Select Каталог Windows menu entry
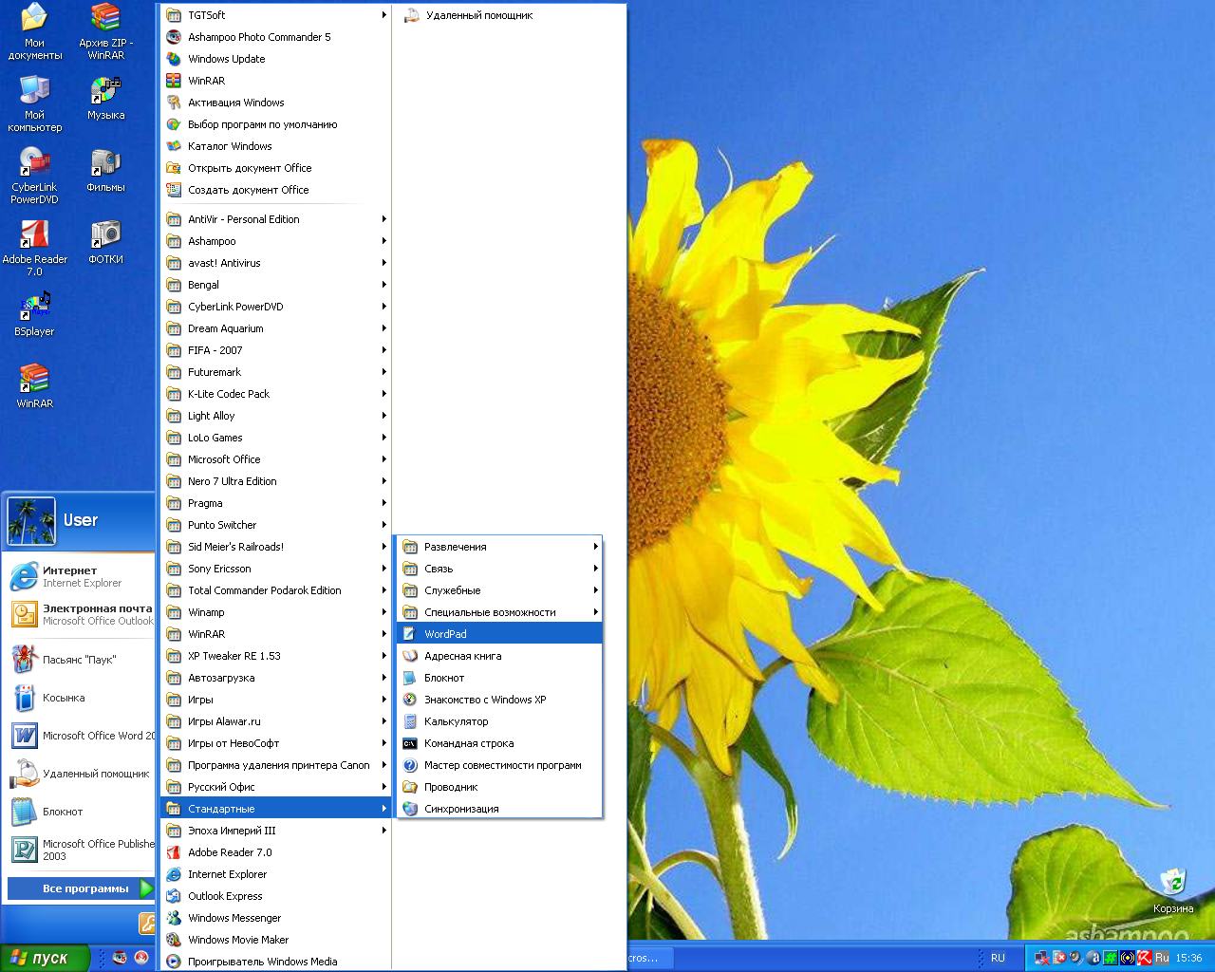The image size is (1215, 972). click(x=276, y=146)
